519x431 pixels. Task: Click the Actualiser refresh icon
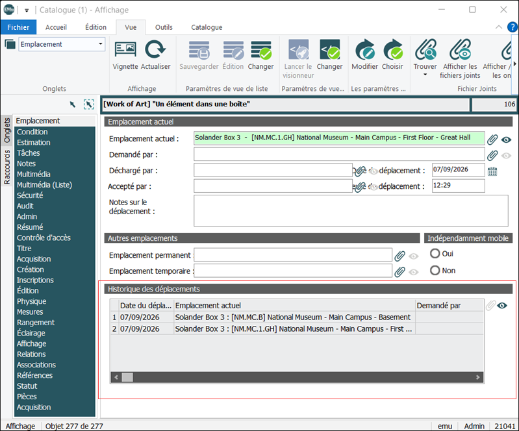pos(155,49)
